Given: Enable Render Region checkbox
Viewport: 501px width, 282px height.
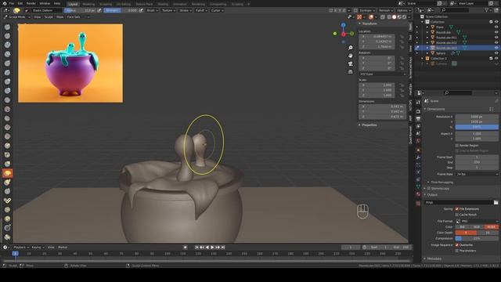Looking at the screenshot, I should tap(457, 146).
